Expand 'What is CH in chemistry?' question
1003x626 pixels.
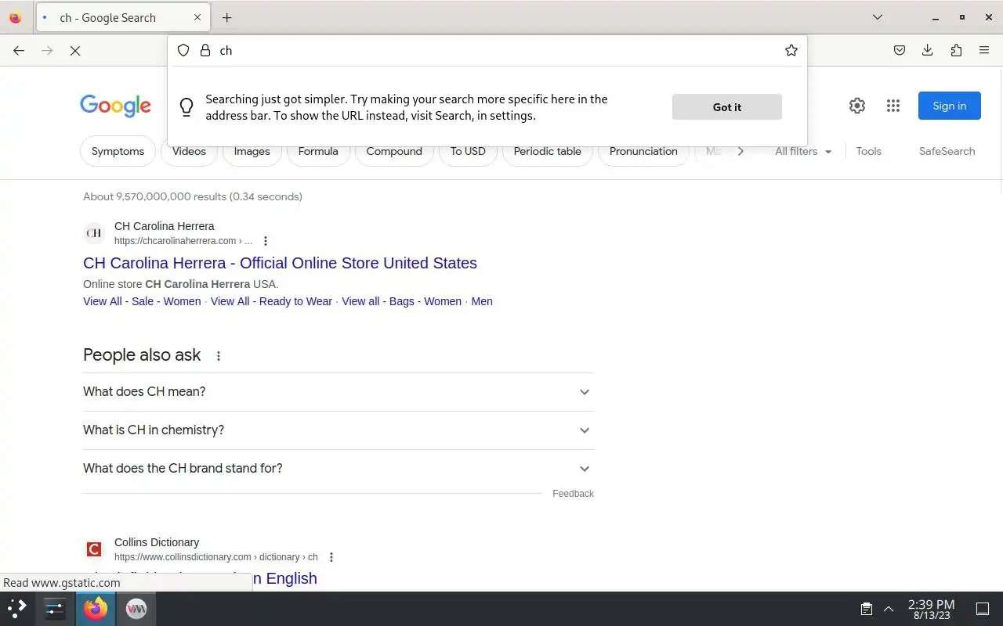339,430
